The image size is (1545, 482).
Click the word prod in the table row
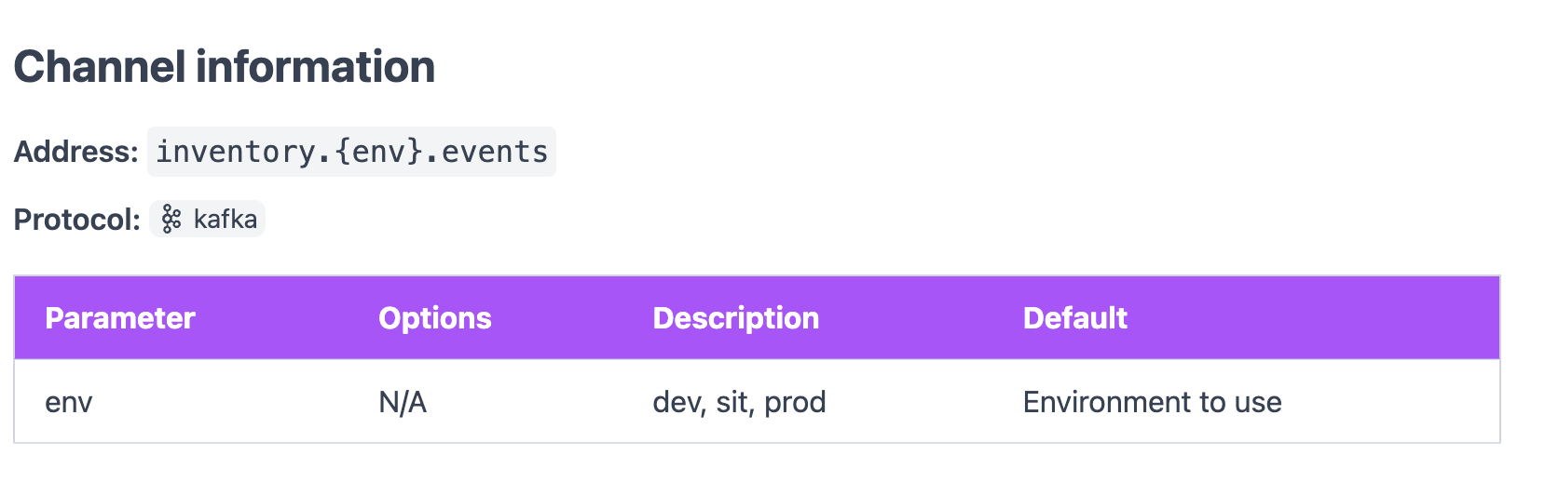795,402
